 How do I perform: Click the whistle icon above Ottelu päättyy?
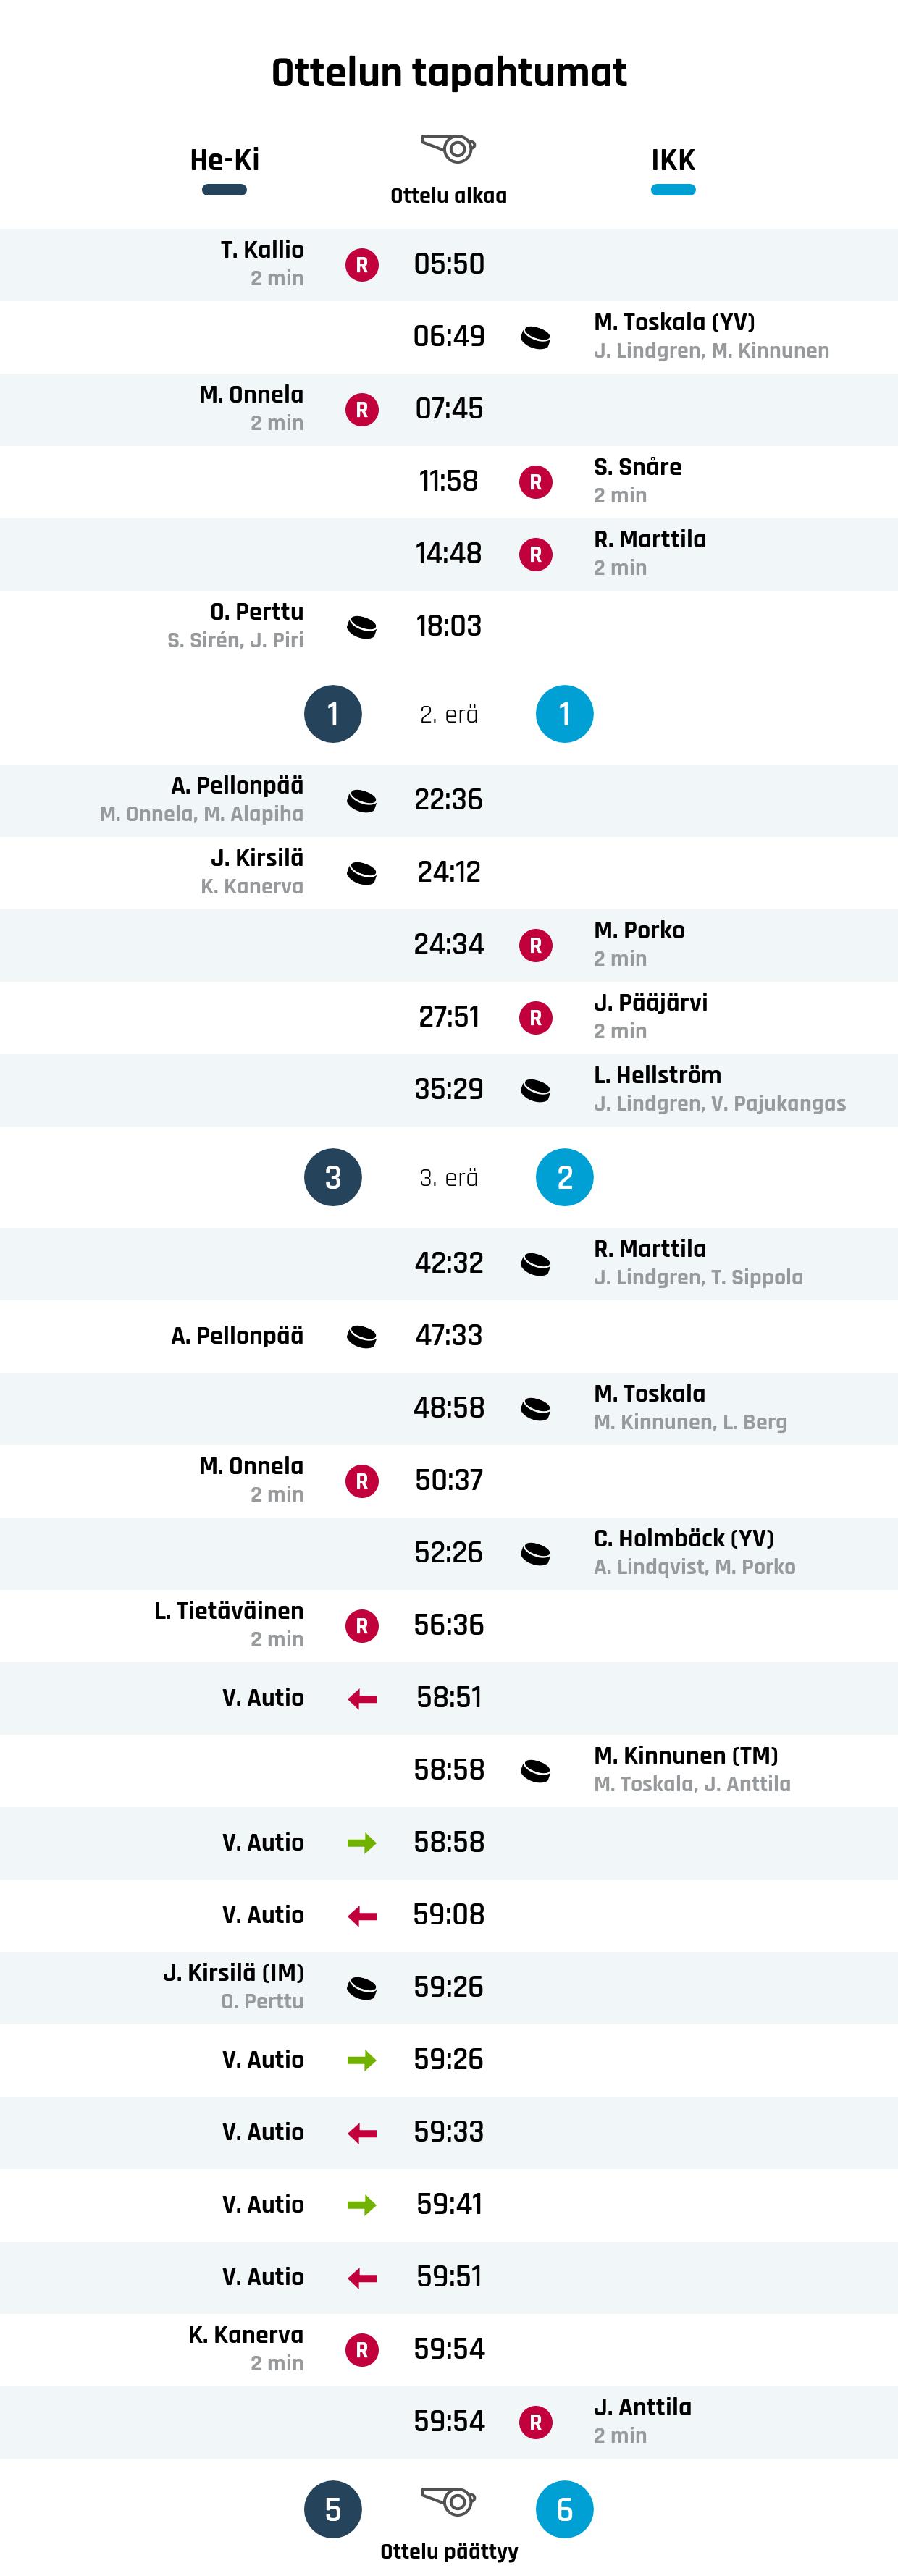coord(448,2501)
